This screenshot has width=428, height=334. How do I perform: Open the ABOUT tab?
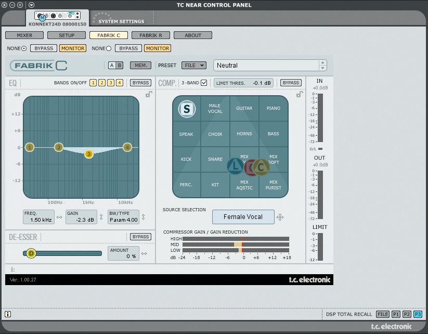[193, 35]
